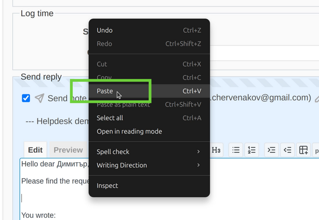Click the pencil icon after the email address
Image resolution: width=319 pixels, height=220 pixels.
tap(316, 98)
